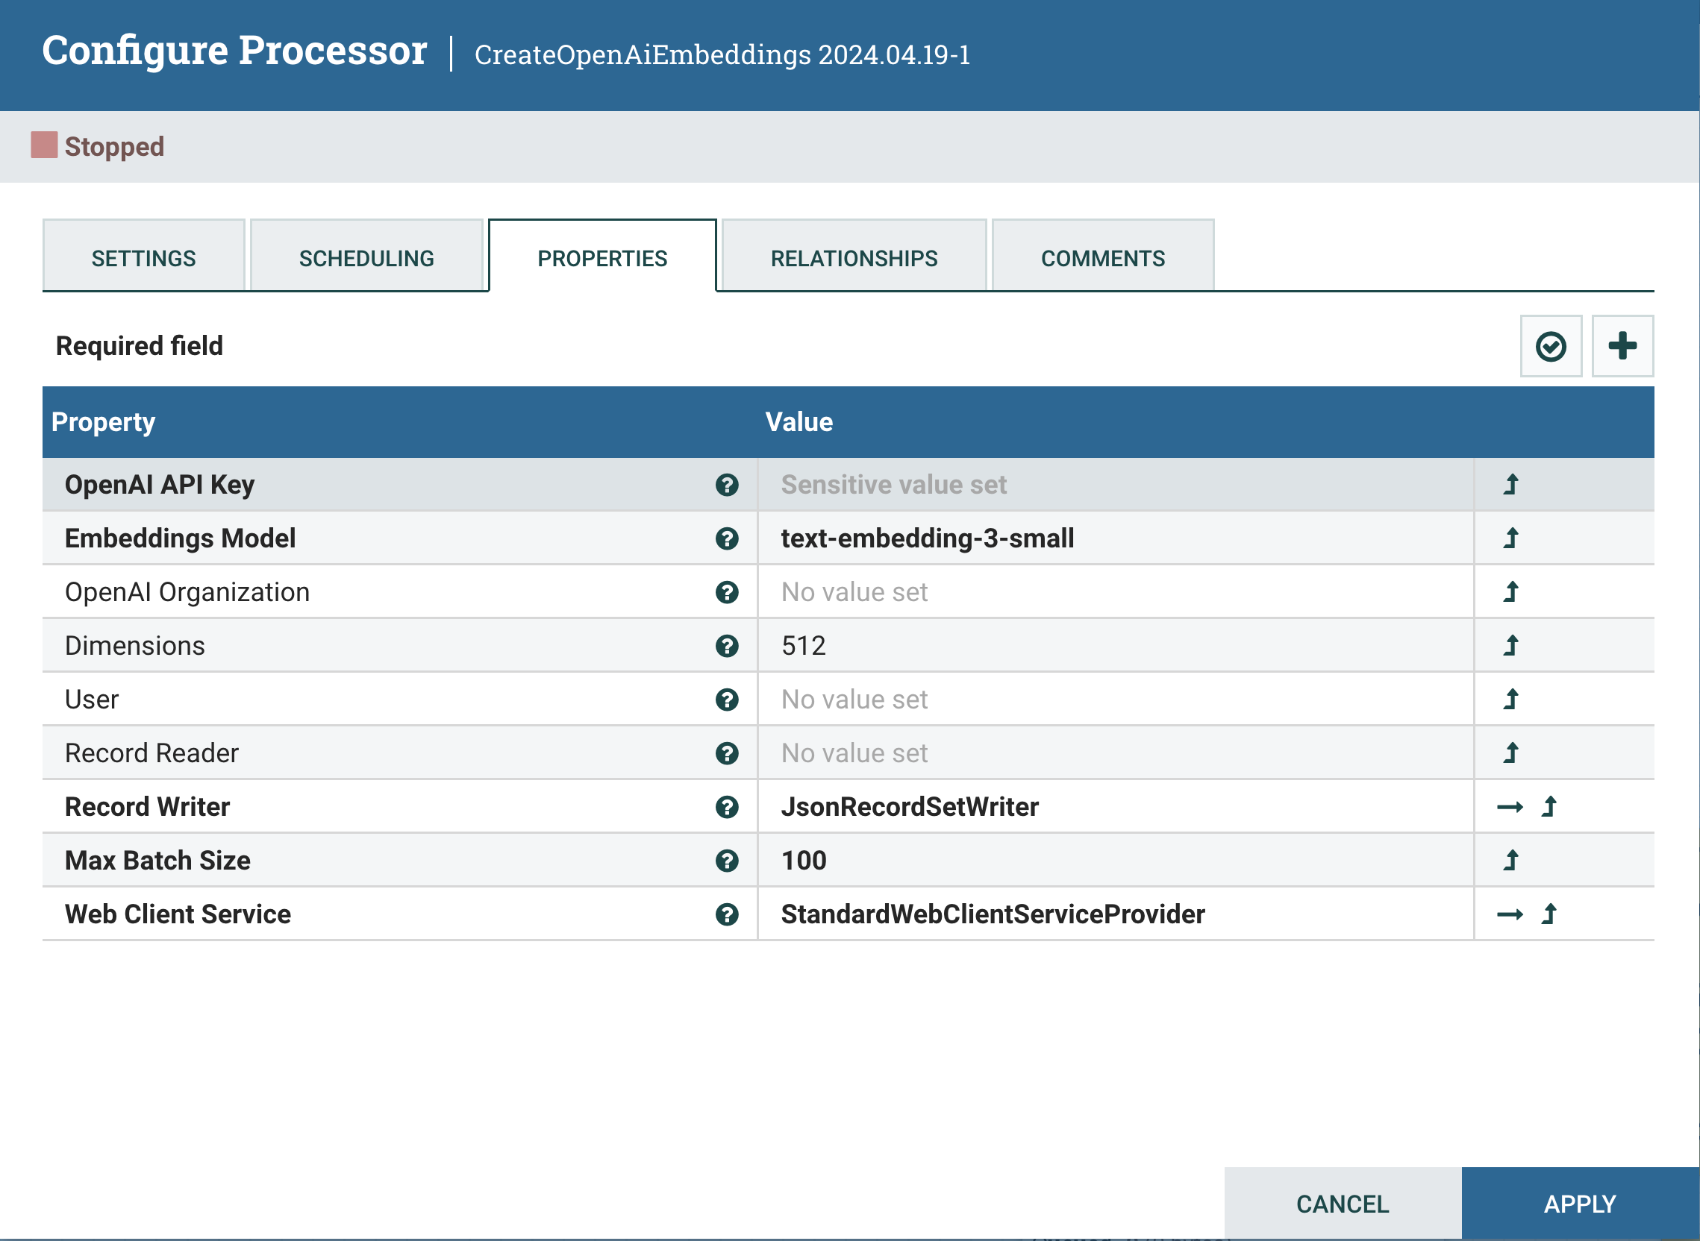This screenshot has width=1700, height=1241.
Task: Select the Dimensions property name
Action: [134, 646]
